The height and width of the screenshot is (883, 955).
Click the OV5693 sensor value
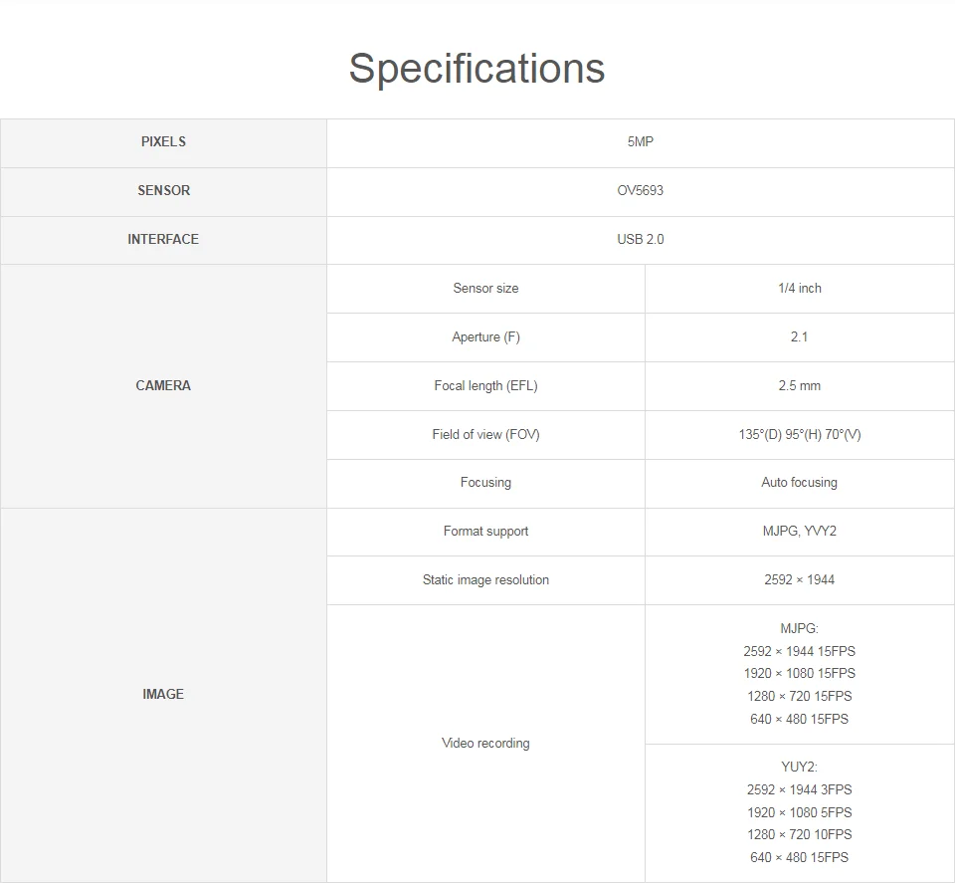click(640, 191)
